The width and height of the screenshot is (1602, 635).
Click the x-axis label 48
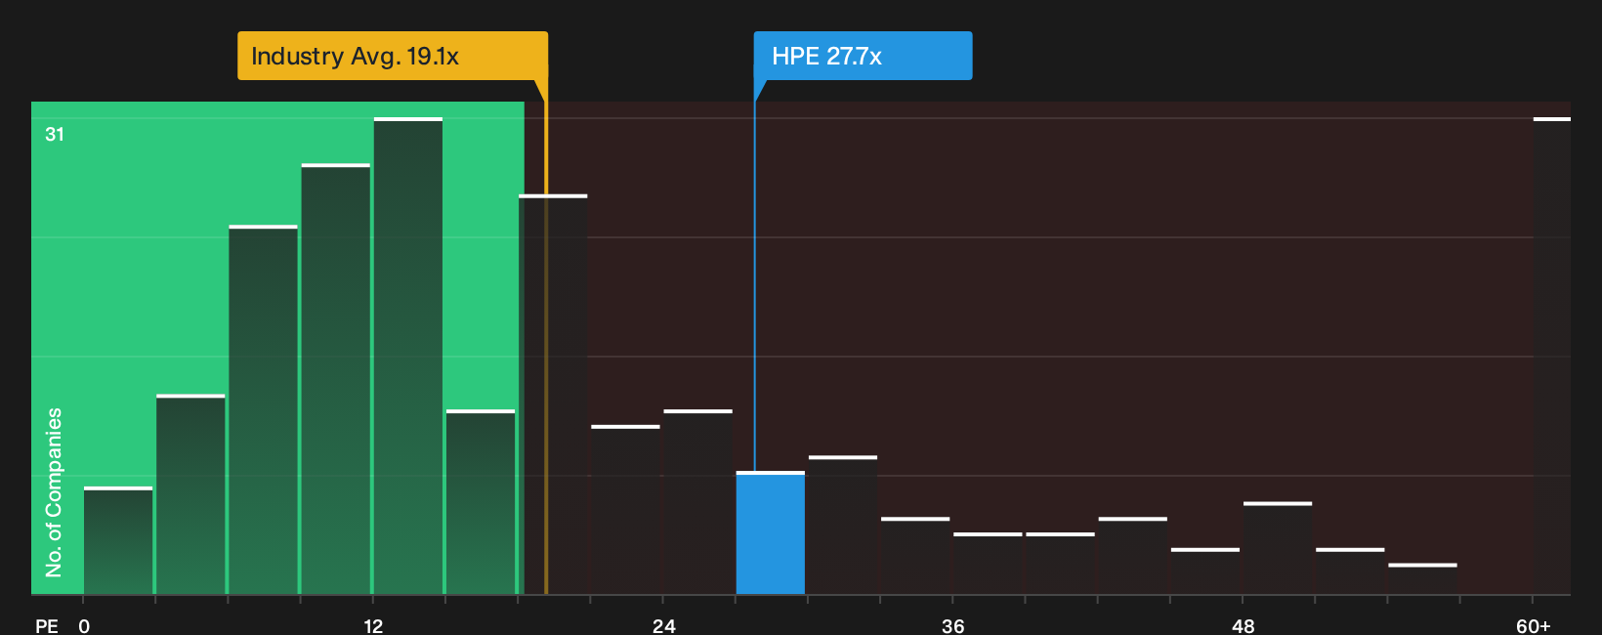tap(1243, 625)
